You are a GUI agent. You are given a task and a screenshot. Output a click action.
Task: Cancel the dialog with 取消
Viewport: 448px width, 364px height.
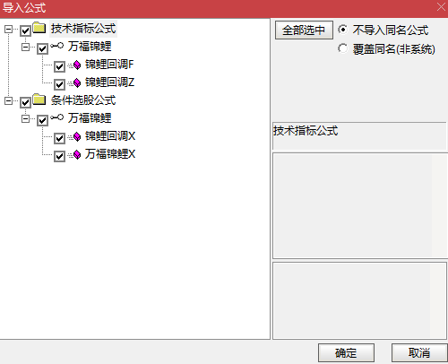pos(419,353)
